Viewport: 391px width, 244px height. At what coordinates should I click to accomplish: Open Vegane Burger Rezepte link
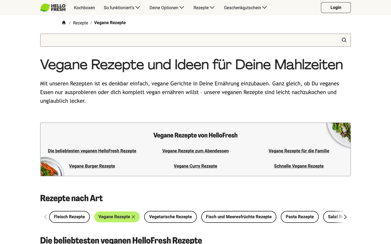[92, 166]
